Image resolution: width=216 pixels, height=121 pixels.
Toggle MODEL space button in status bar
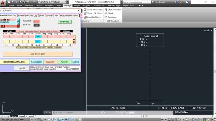pyautogui.click(x=164, y=120)
